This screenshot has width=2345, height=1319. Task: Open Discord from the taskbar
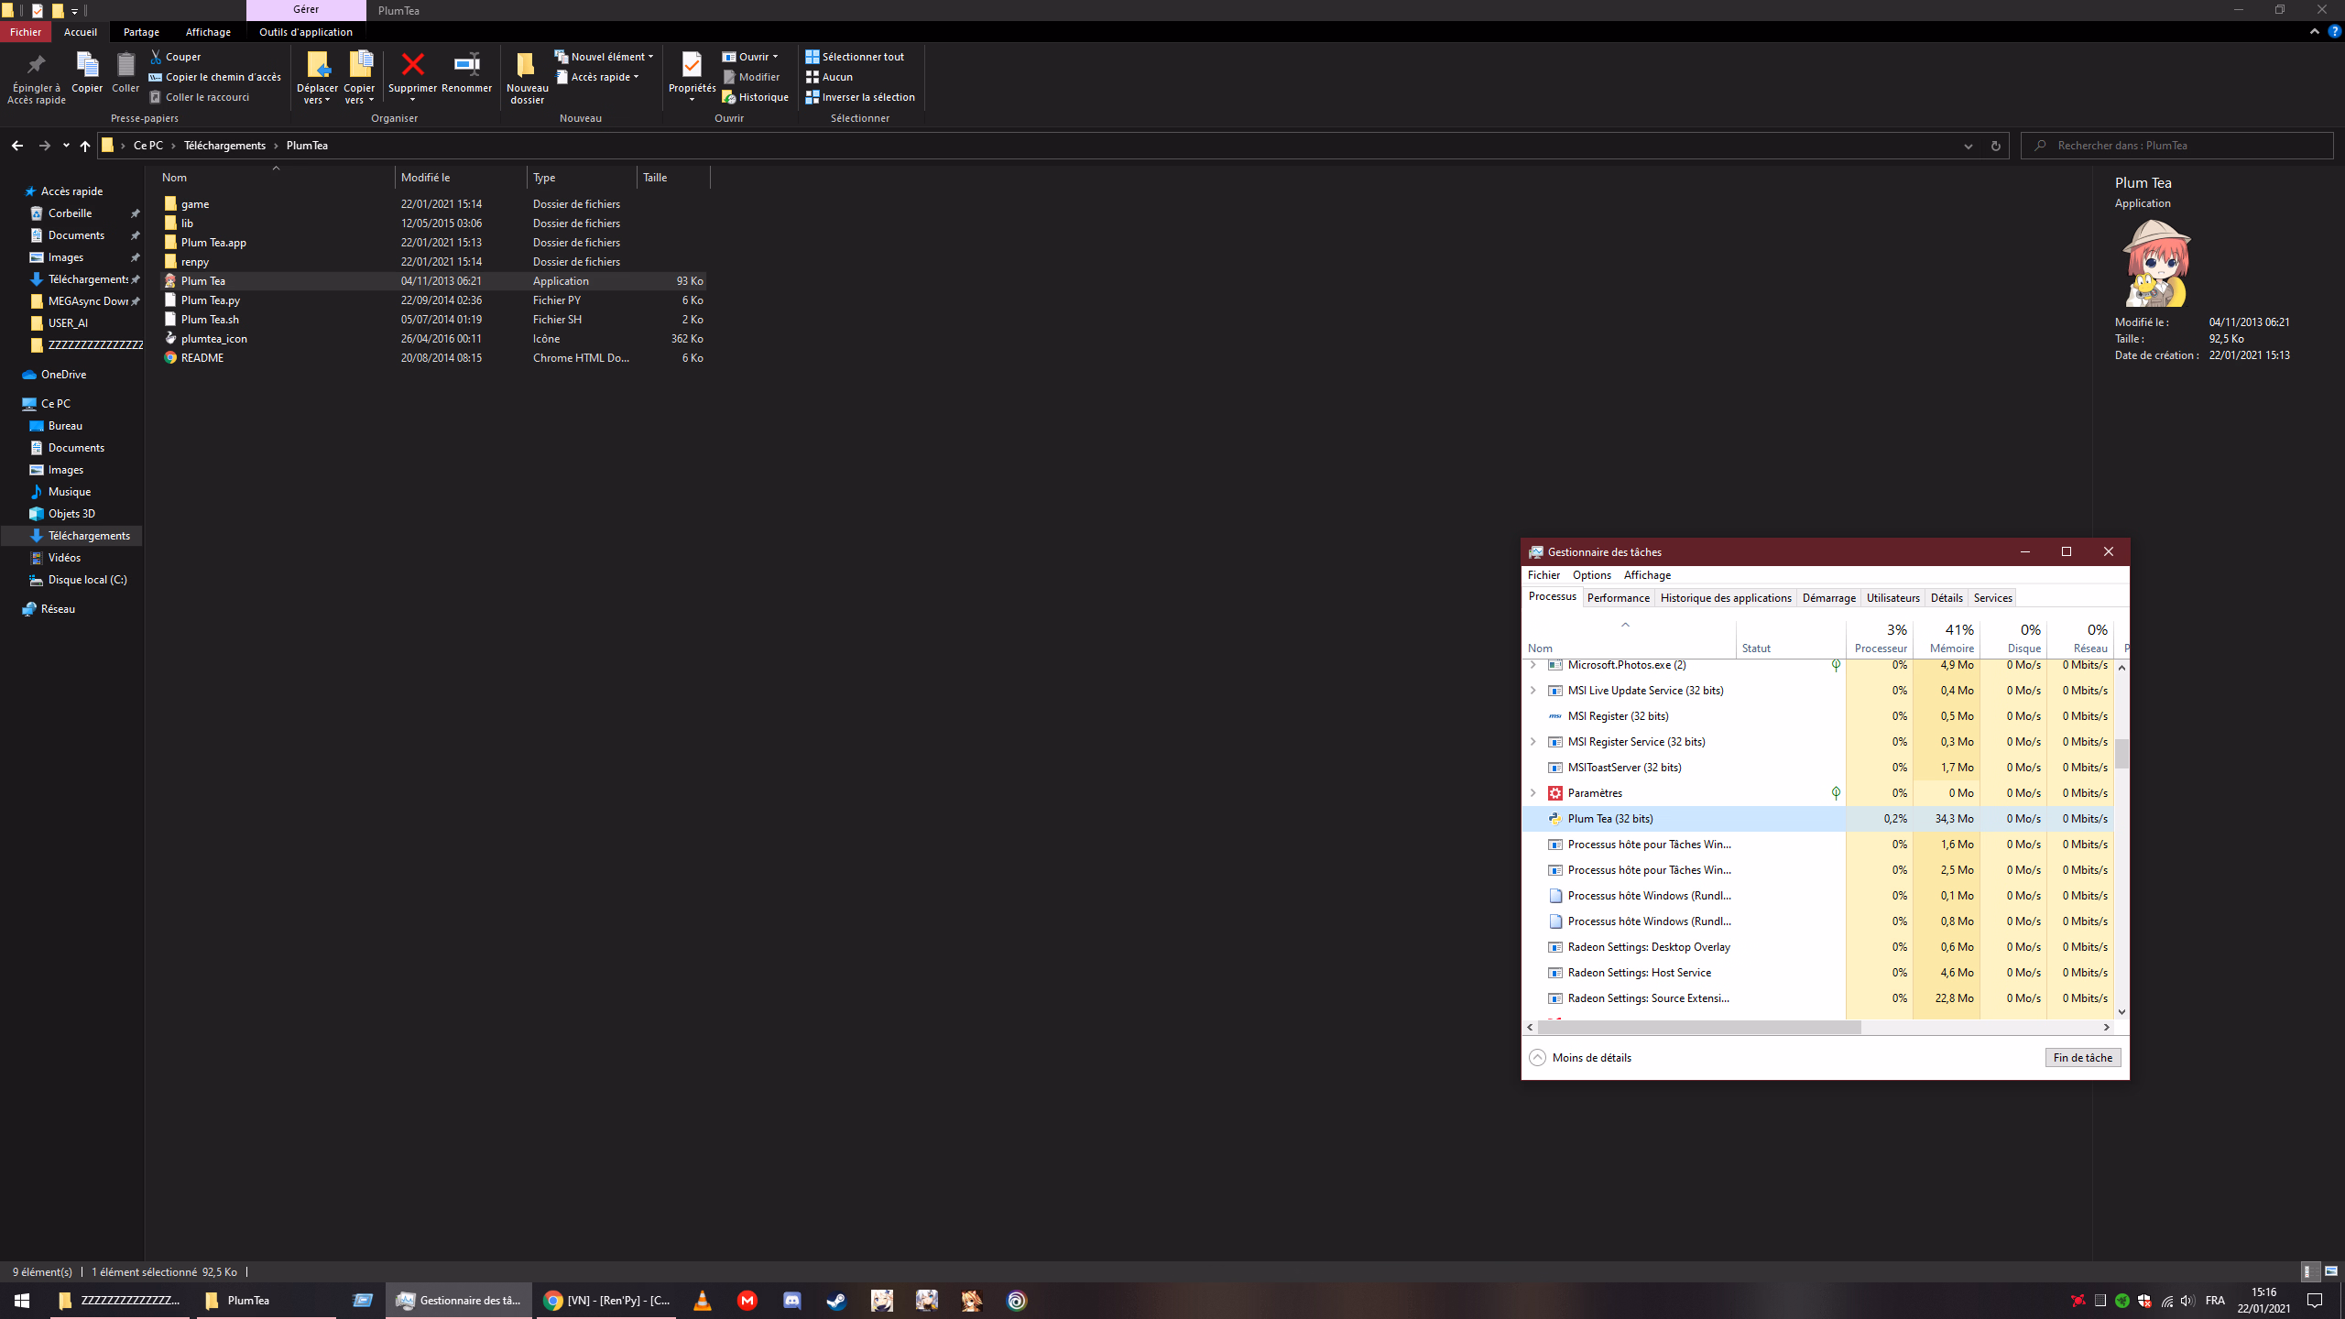(x=792, y=1301)
